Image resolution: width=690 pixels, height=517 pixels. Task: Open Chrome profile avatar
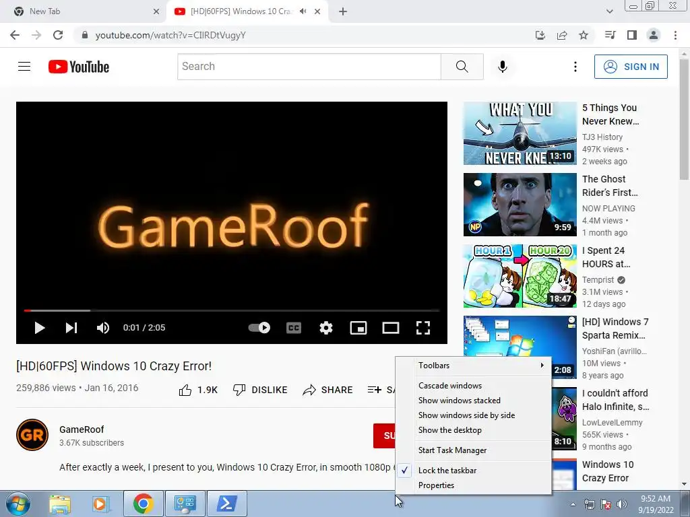(654, 35)
